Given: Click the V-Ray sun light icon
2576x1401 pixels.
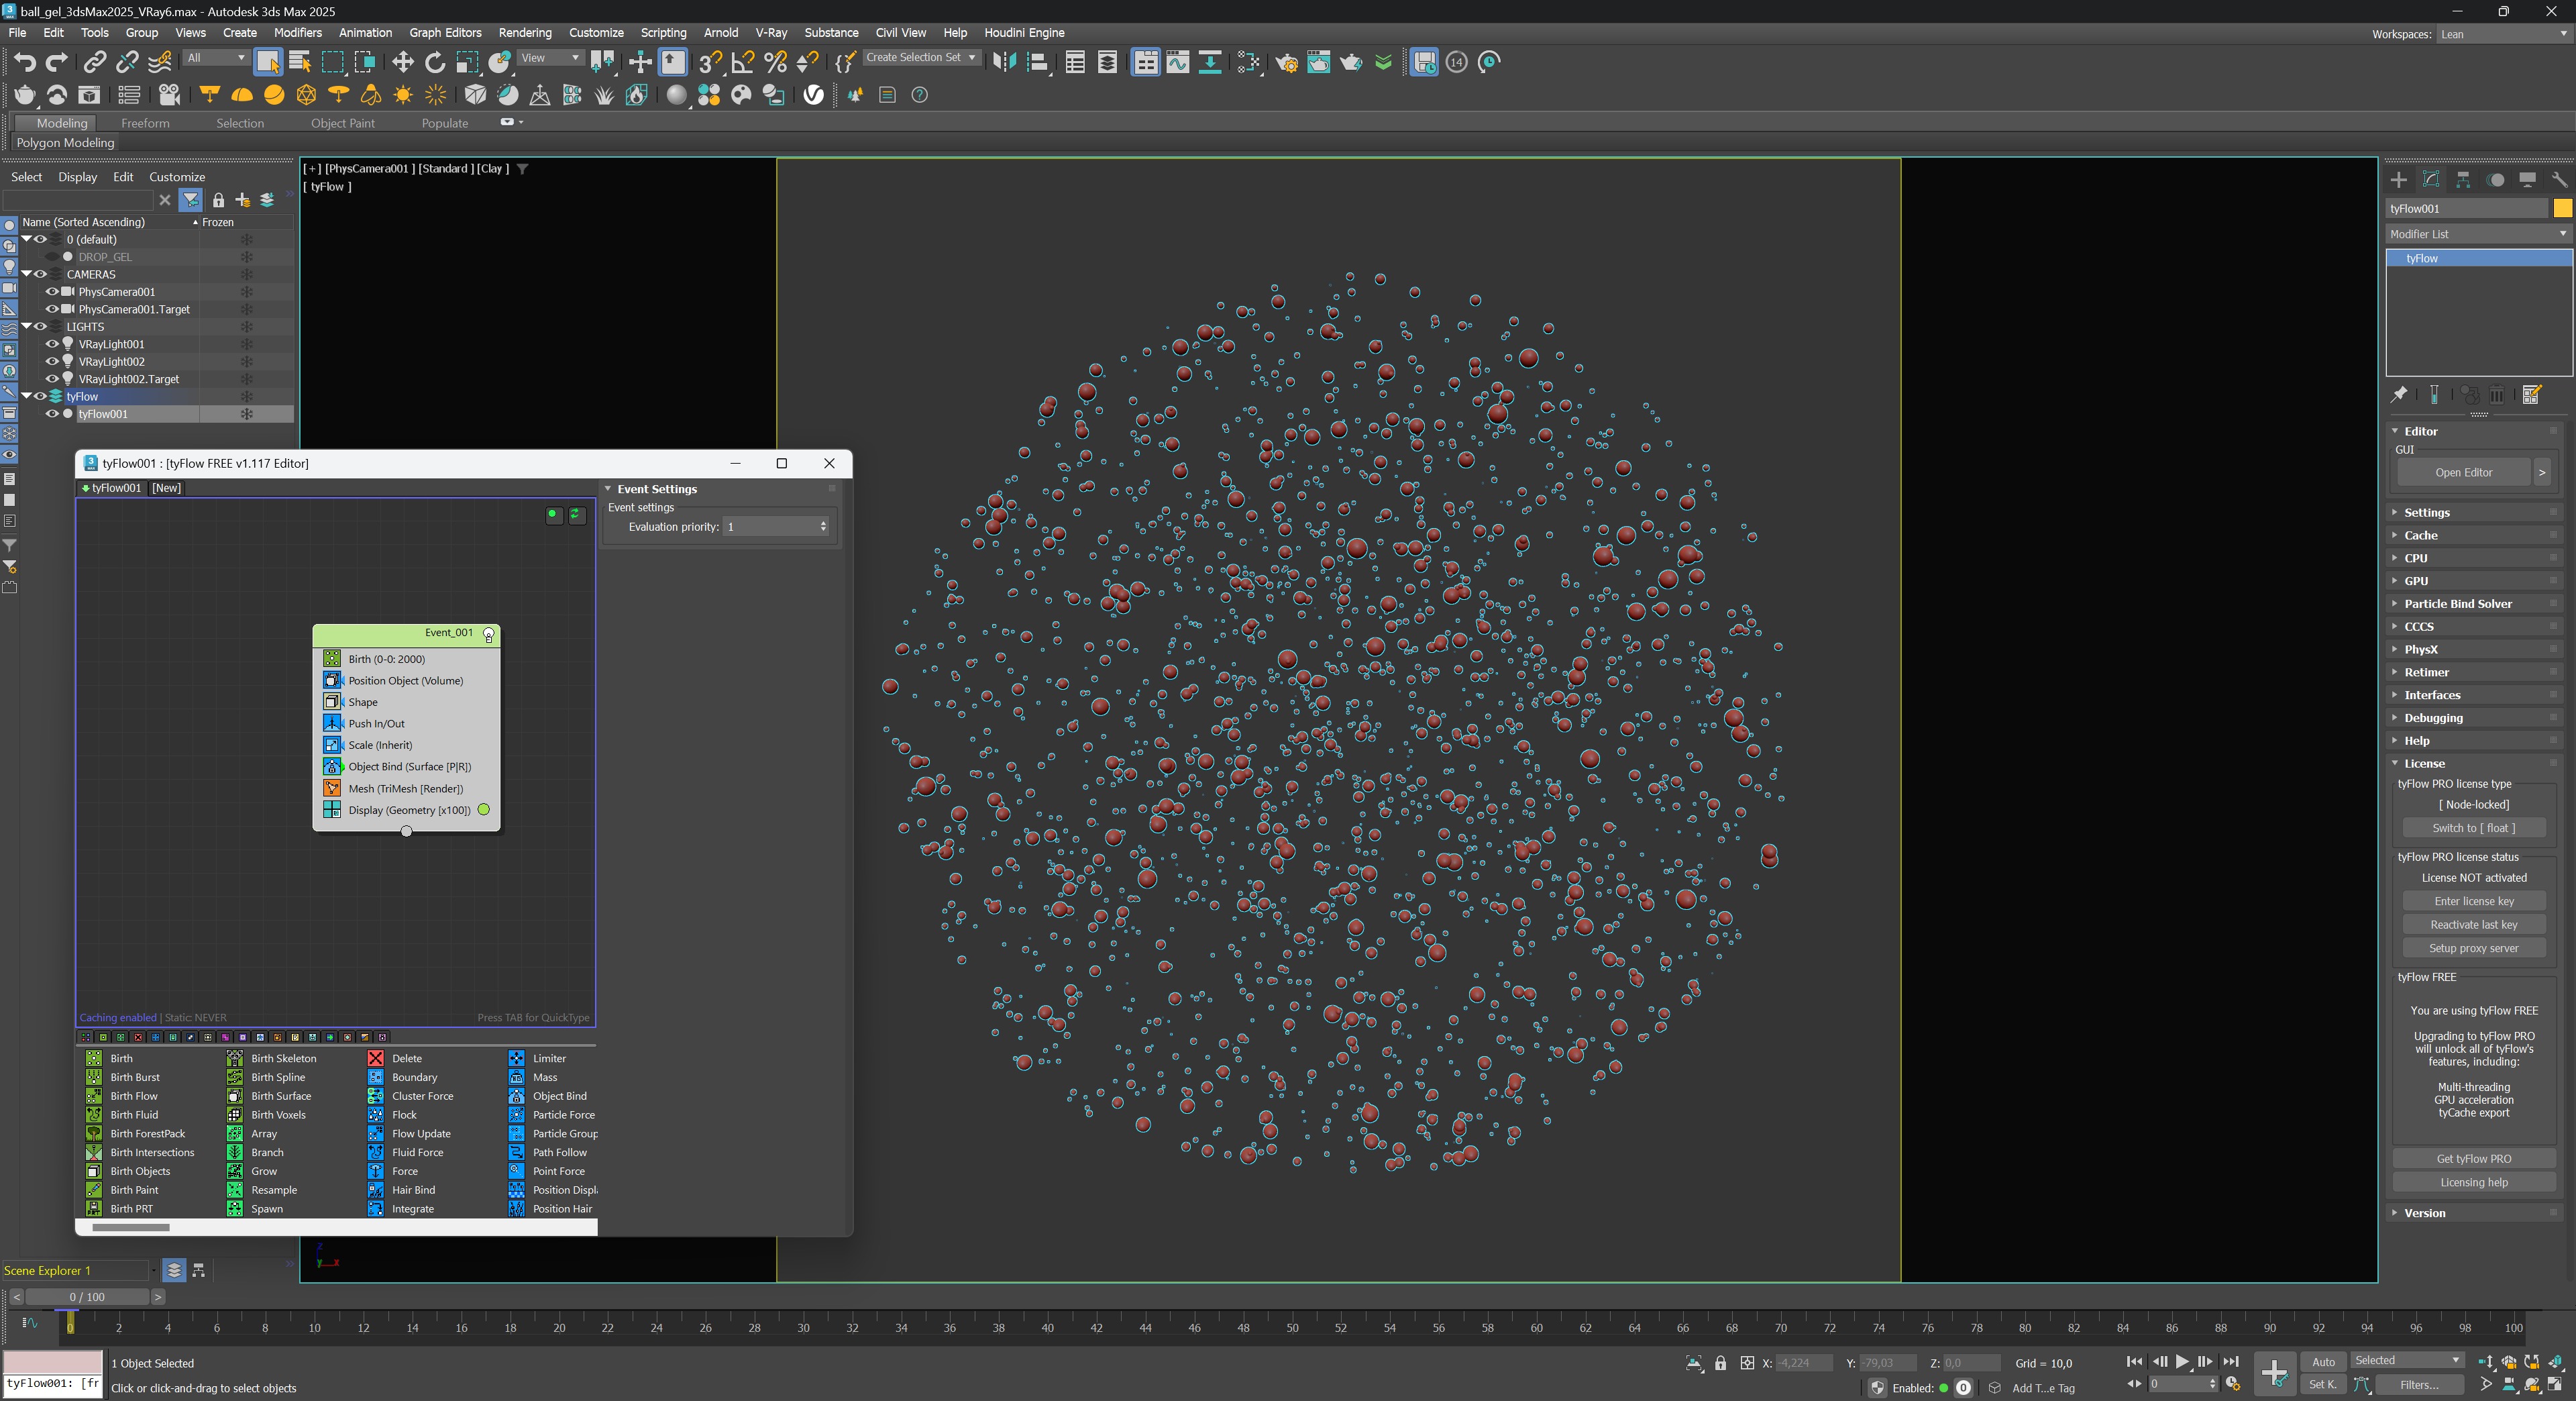Looking at the screenshot, I should click(x=403, y=94).
